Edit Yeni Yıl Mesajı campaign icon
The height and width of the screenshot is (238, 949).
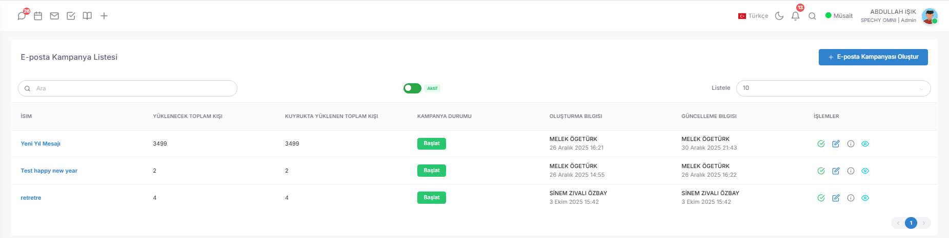(x=836, y=144)
